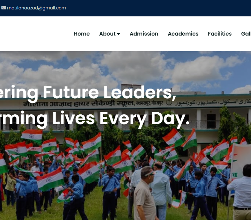This screenshot has height=220, width=251.
Task: Click the envelope mail icon
Action: pyautogui.click(x=3, y=8)
